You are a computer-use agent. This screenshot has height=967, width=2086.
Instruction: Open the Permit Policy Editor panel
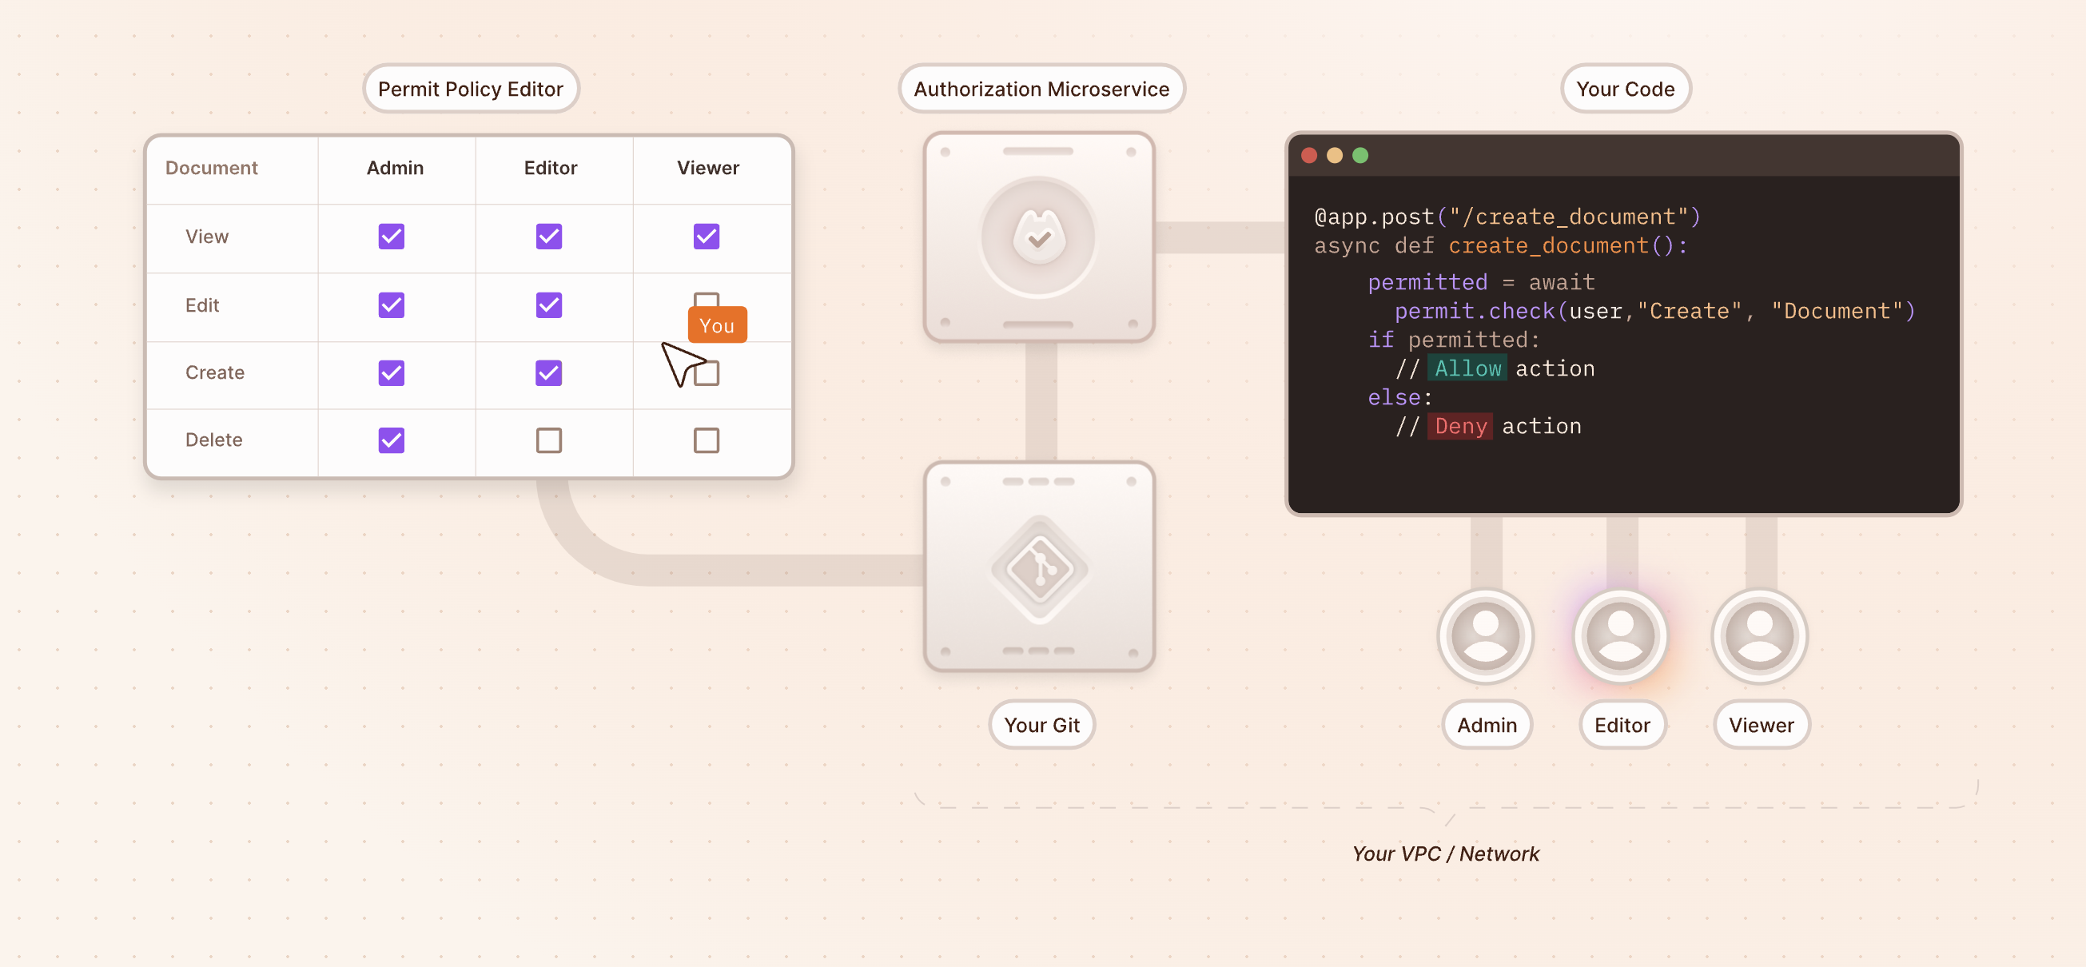[x=471, y=88]
